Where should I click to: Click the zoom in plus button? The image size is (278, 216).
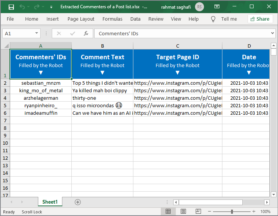pyautogui.click(x=254, y=211)
